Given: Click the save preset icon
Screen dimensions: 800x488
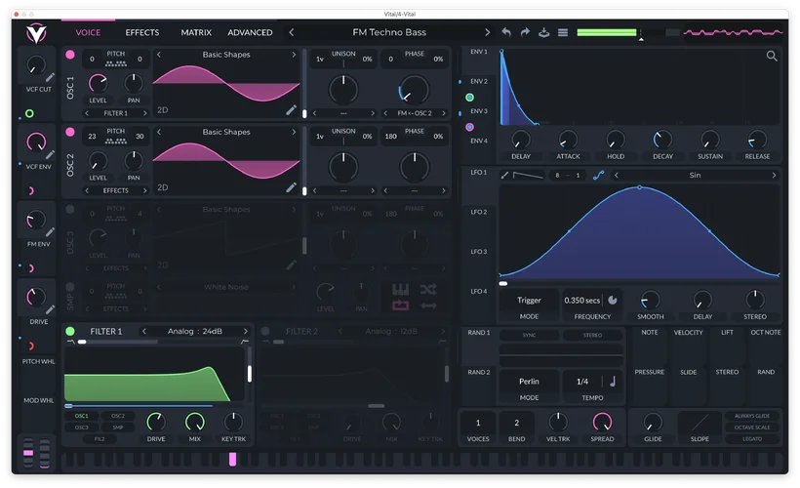Looking at the screenshot, I should click(543, 32).
